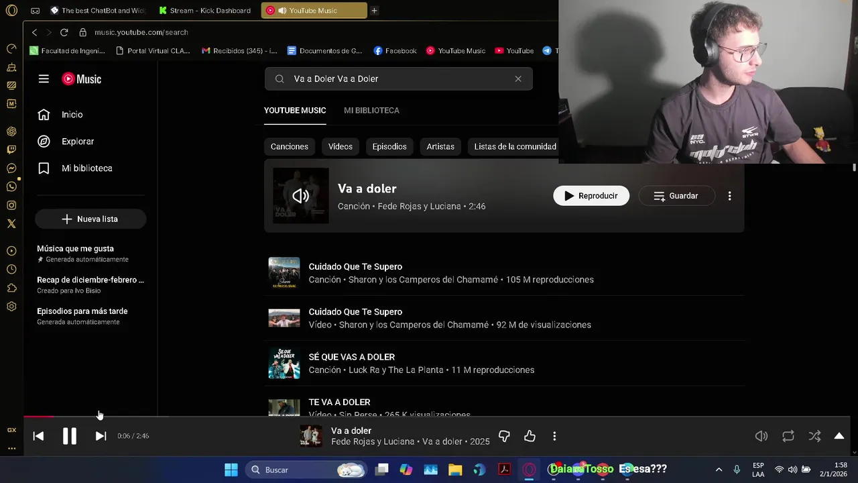Screen dimensions: 858x483
Task: Click the search box with Va a Doler
Action: [x=398, y=79]
